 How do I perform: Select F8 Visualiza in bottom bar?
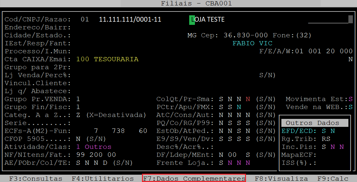point(281,178)
